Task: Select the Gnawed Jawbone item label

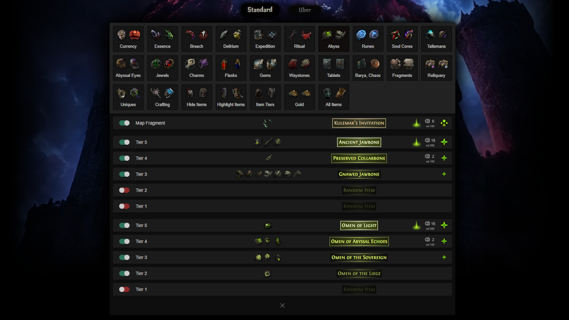Action: (359, 174)
